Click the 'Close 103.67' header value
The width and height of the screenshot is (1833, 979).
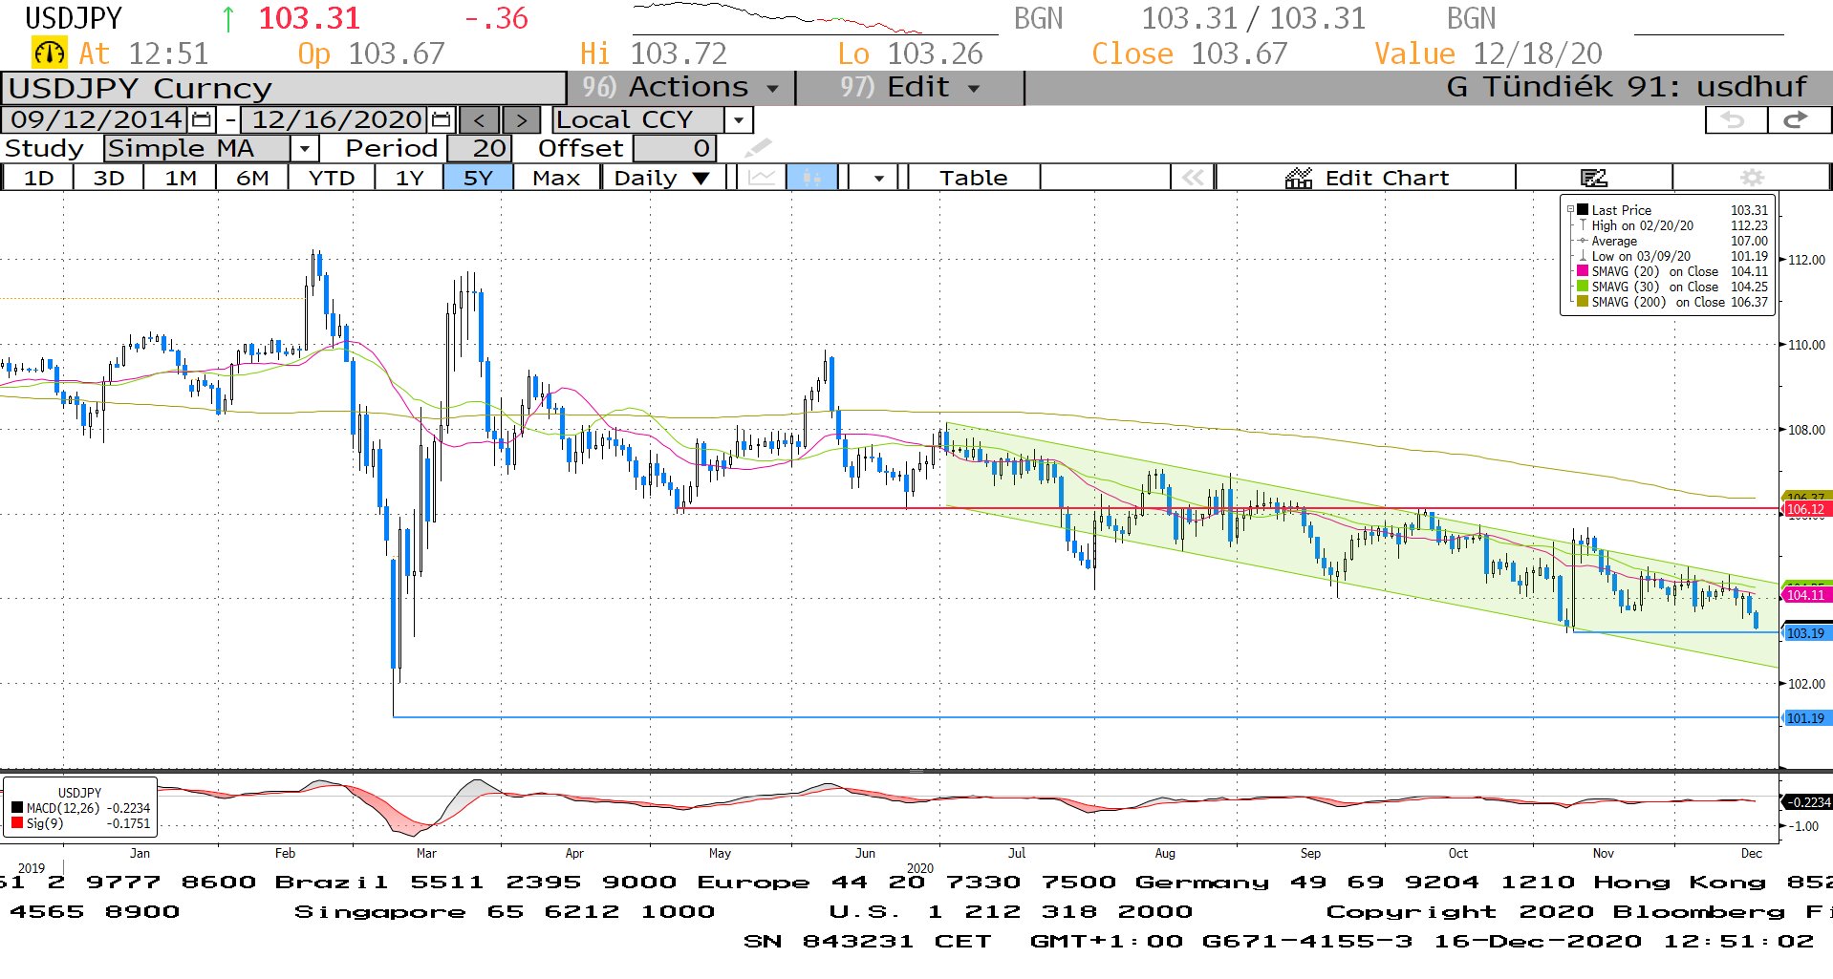coord(1190,53)
